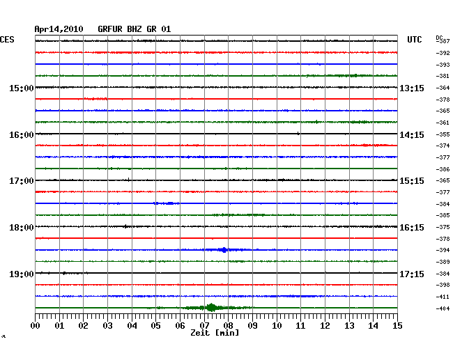The height and width of the screenshot is (344, 453).
Task: Select the station title GRFUR BHZ GR 01
Action: (x=135, y=29)
